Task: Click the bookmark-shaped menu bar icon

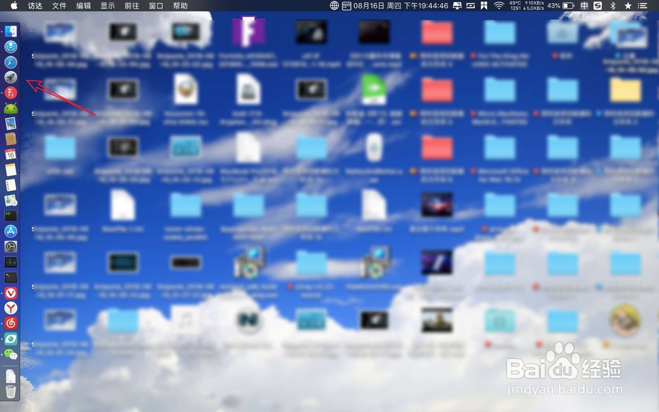Action: 484,5
